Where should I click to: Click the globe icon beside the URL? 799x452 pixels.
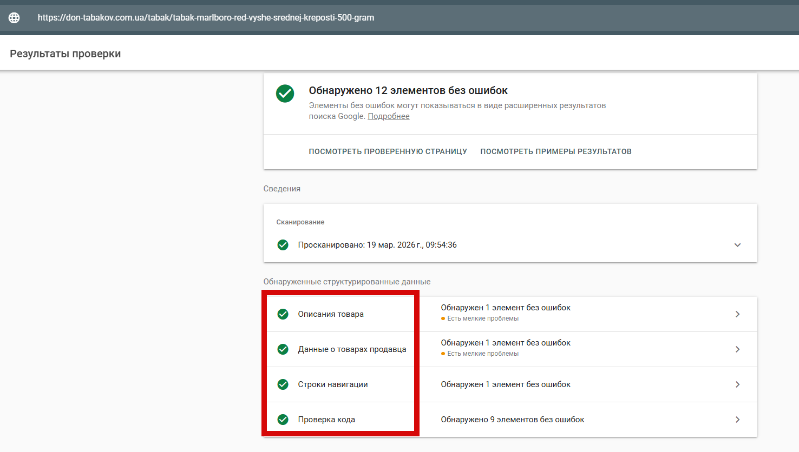coord(15,18)
